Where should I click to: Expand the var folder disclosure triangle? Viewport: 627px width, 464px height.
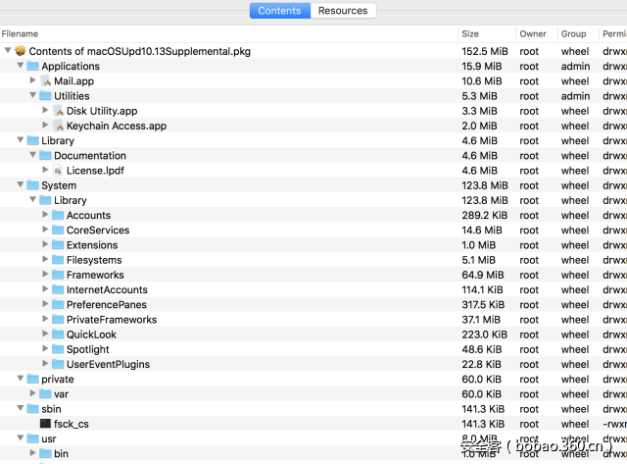(33, 394)
